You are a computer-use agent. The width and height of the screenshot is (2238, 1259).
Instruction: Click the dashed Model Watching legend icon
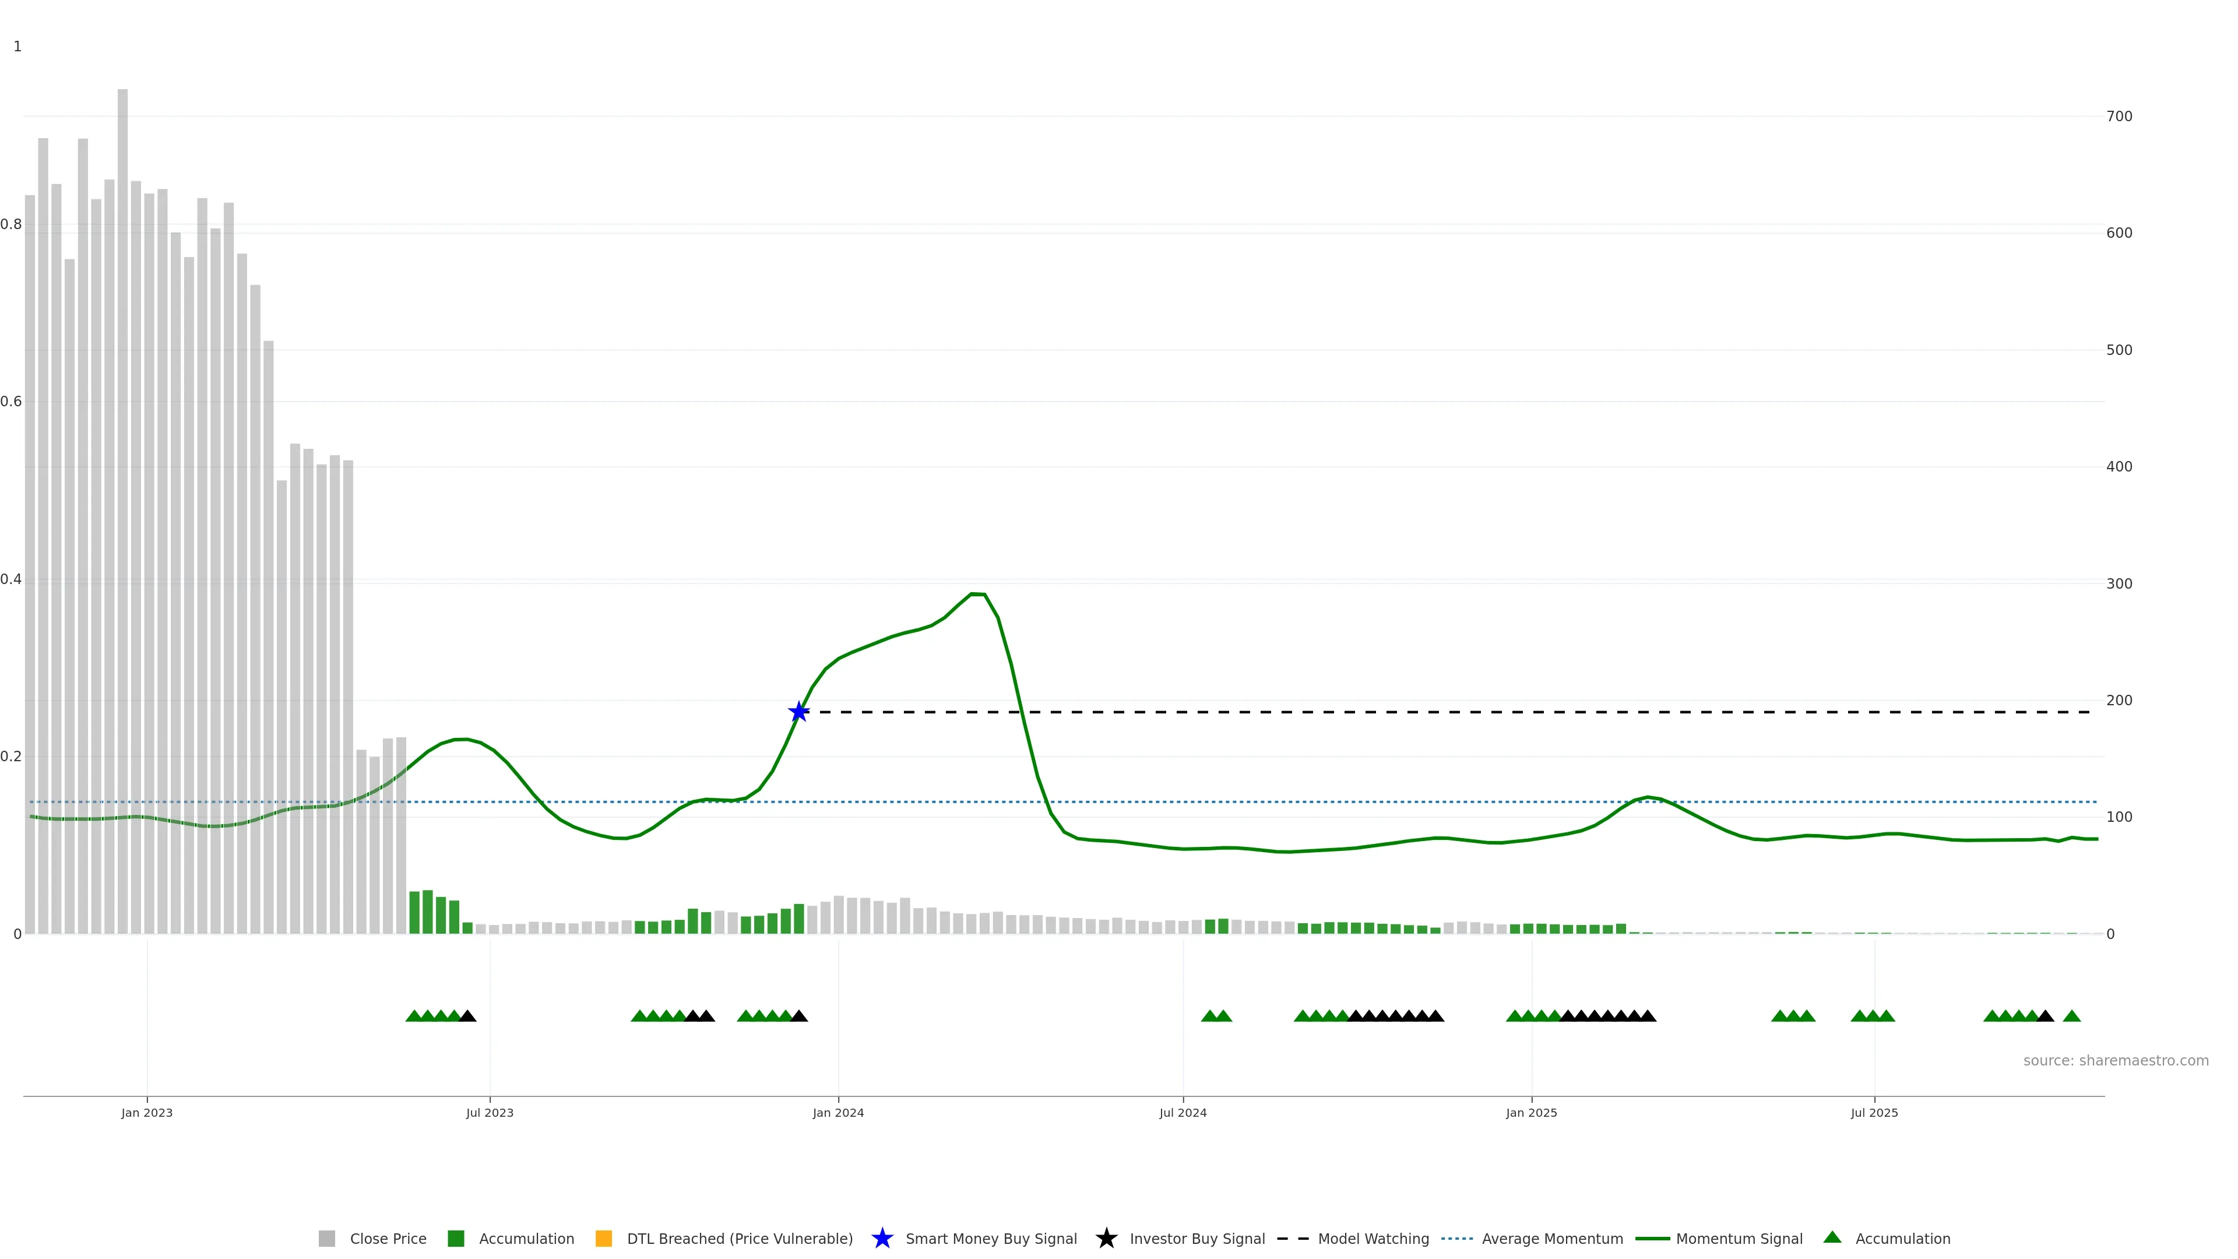tap(1293, 1239)
